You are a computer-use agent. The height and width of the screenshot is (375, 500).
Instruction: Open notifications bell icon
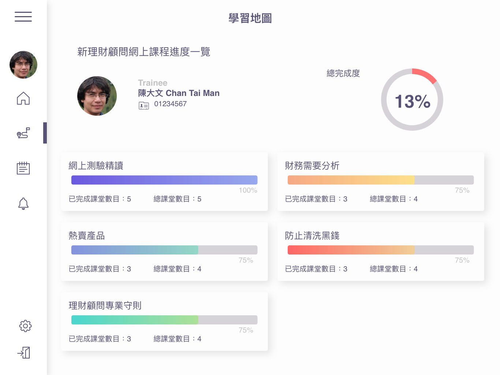23,203
